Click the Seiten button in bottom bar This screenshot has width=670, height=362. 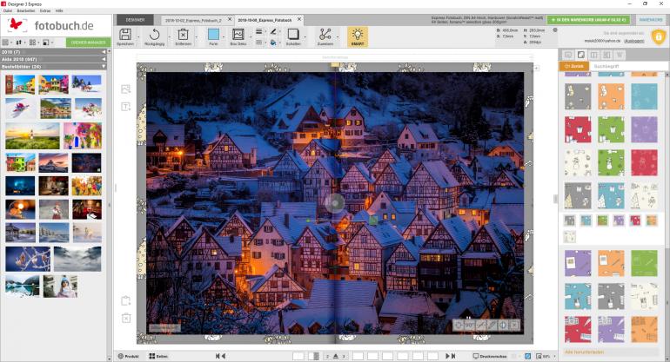(158, 356)
